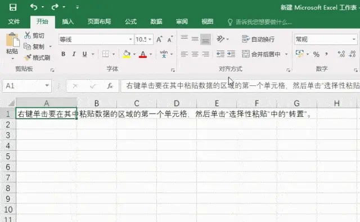Click the 合并后居中 merge button
The width and height of the screenshot is (360, 222).
261,54
